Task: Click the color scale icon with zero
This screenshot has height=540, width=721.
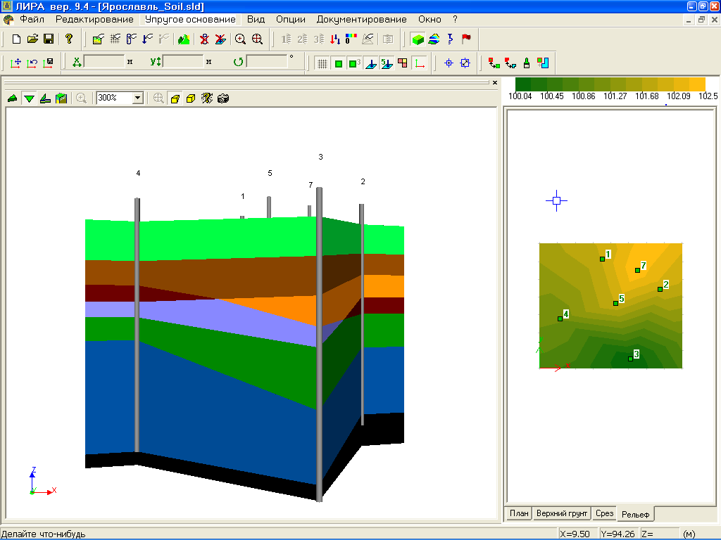Action: click(351, 39)
